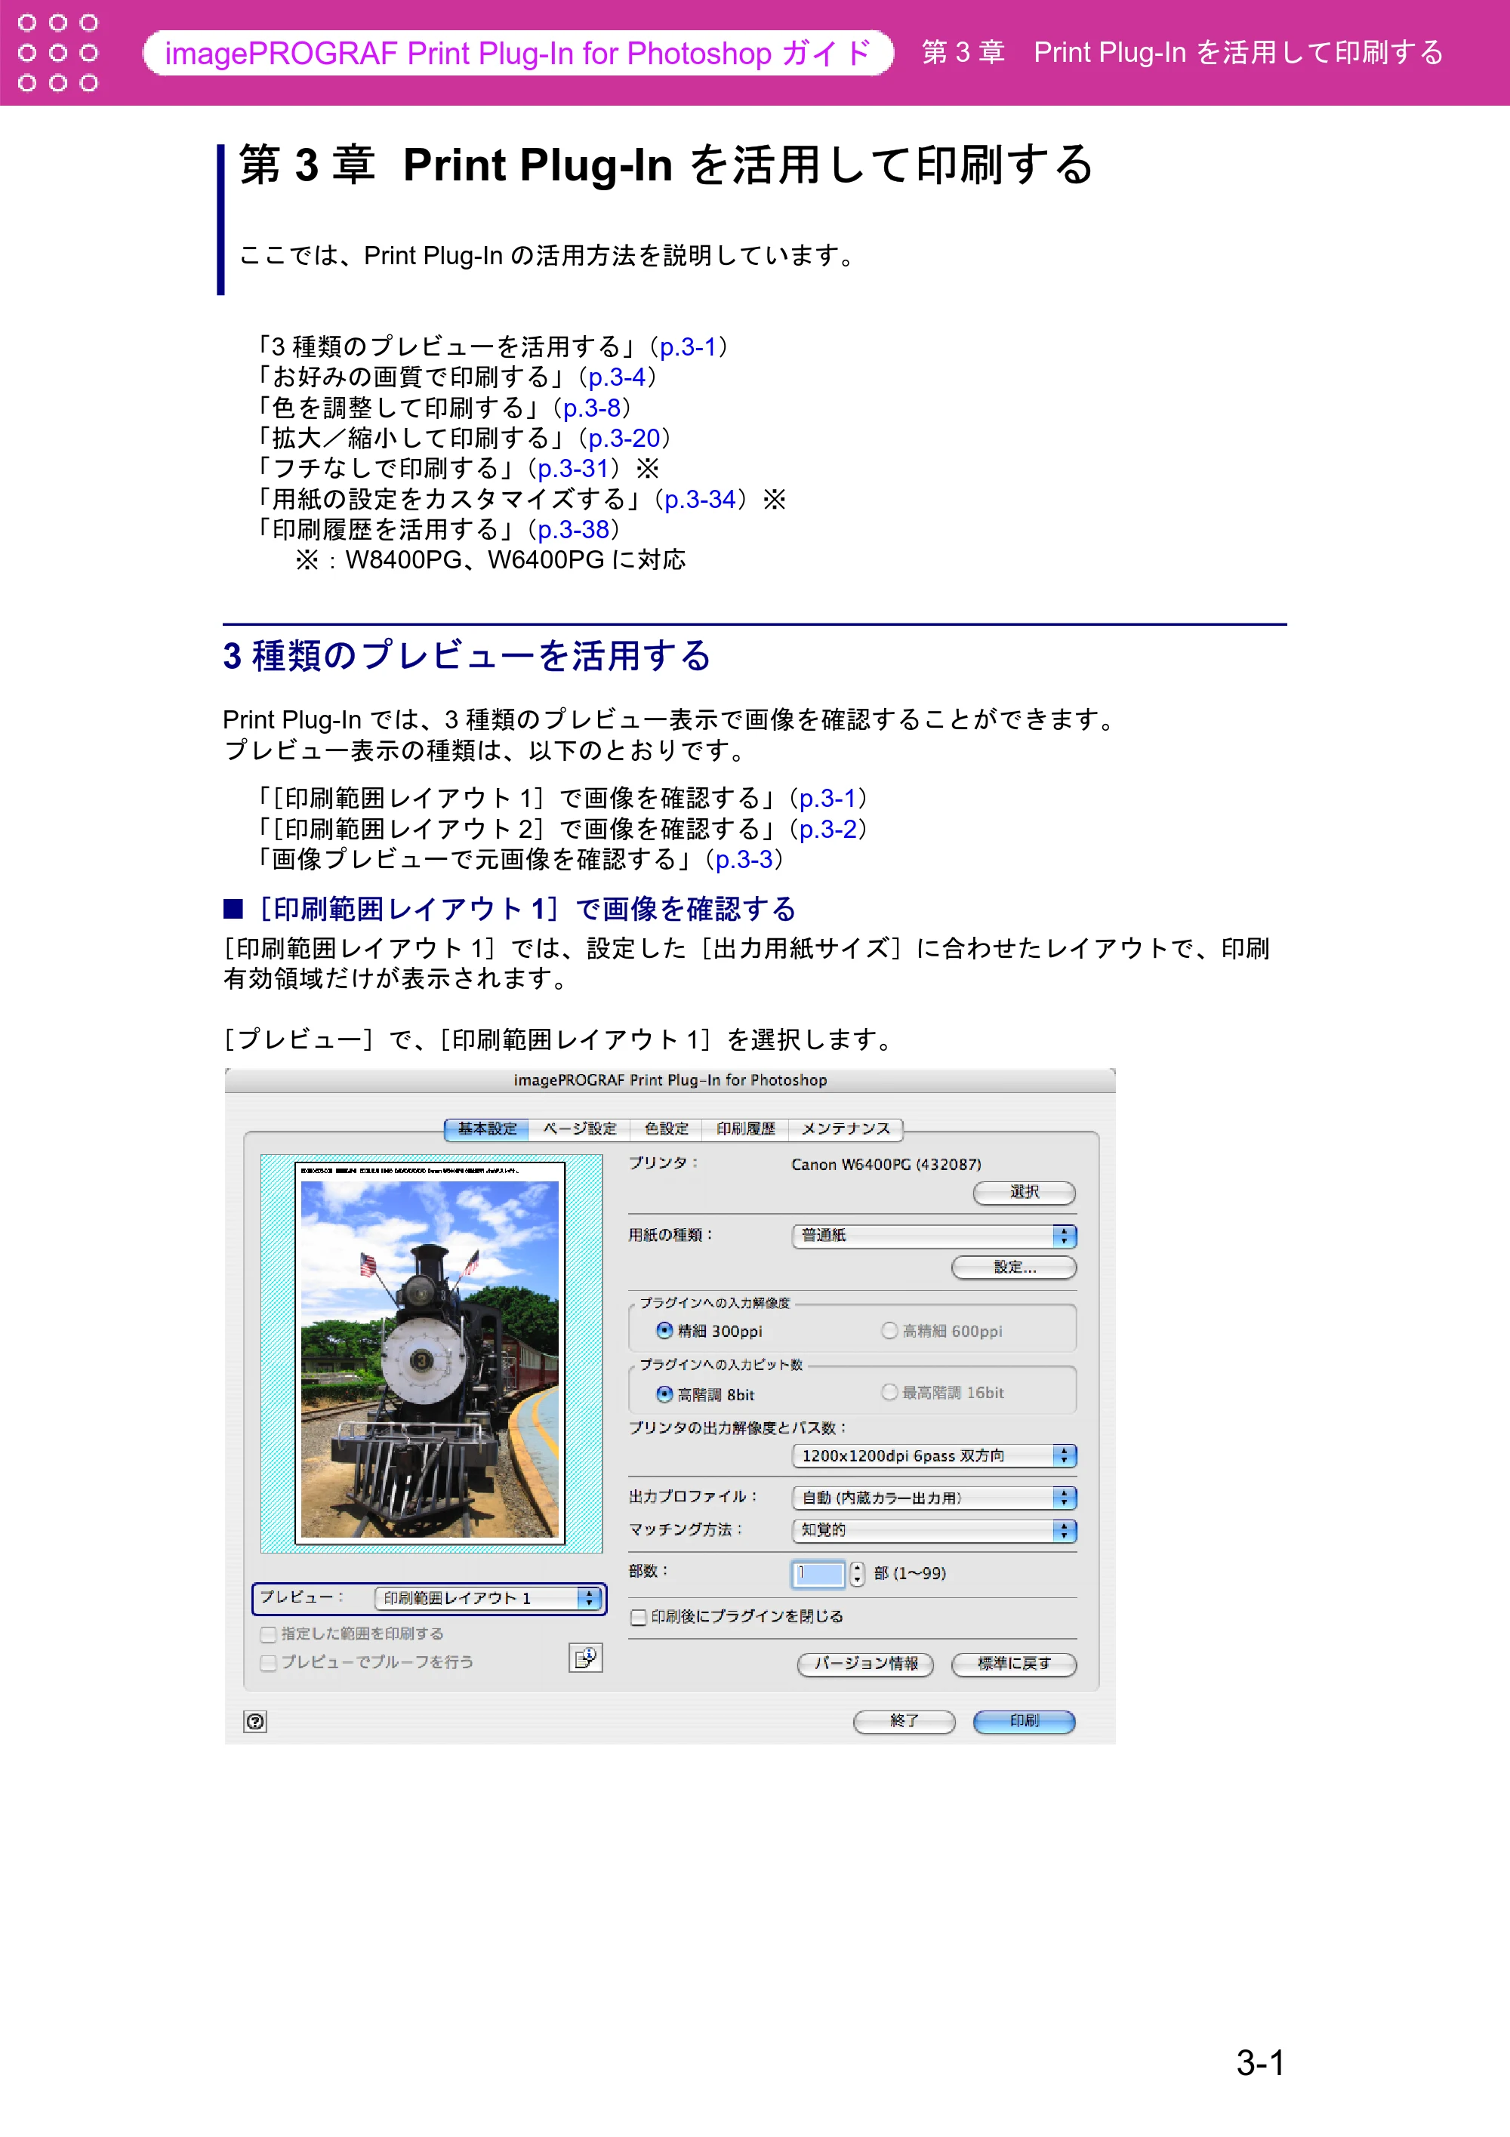Toggle プレビューでプルーフを行う checkbox
The width and height of the screenshot is (1510, 2137).
(x=268, y=1662)
